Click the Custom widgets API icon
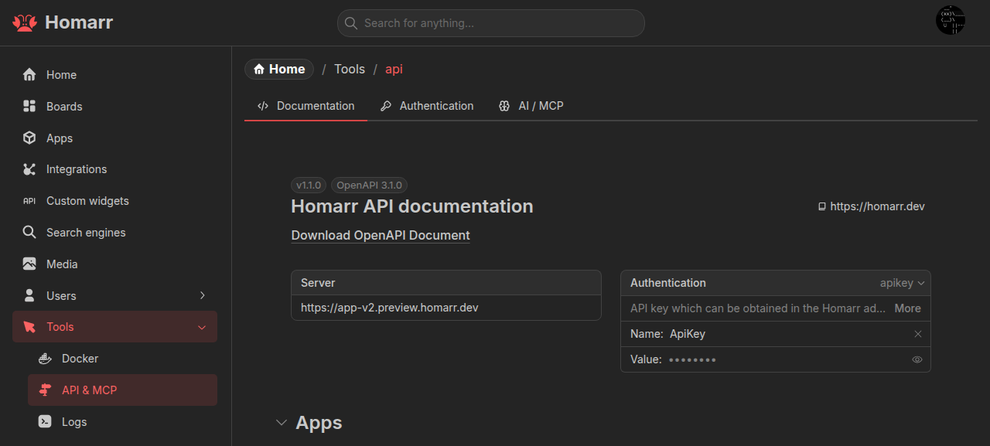Screen dimensions: 990x446 click(x=29, y=201)
